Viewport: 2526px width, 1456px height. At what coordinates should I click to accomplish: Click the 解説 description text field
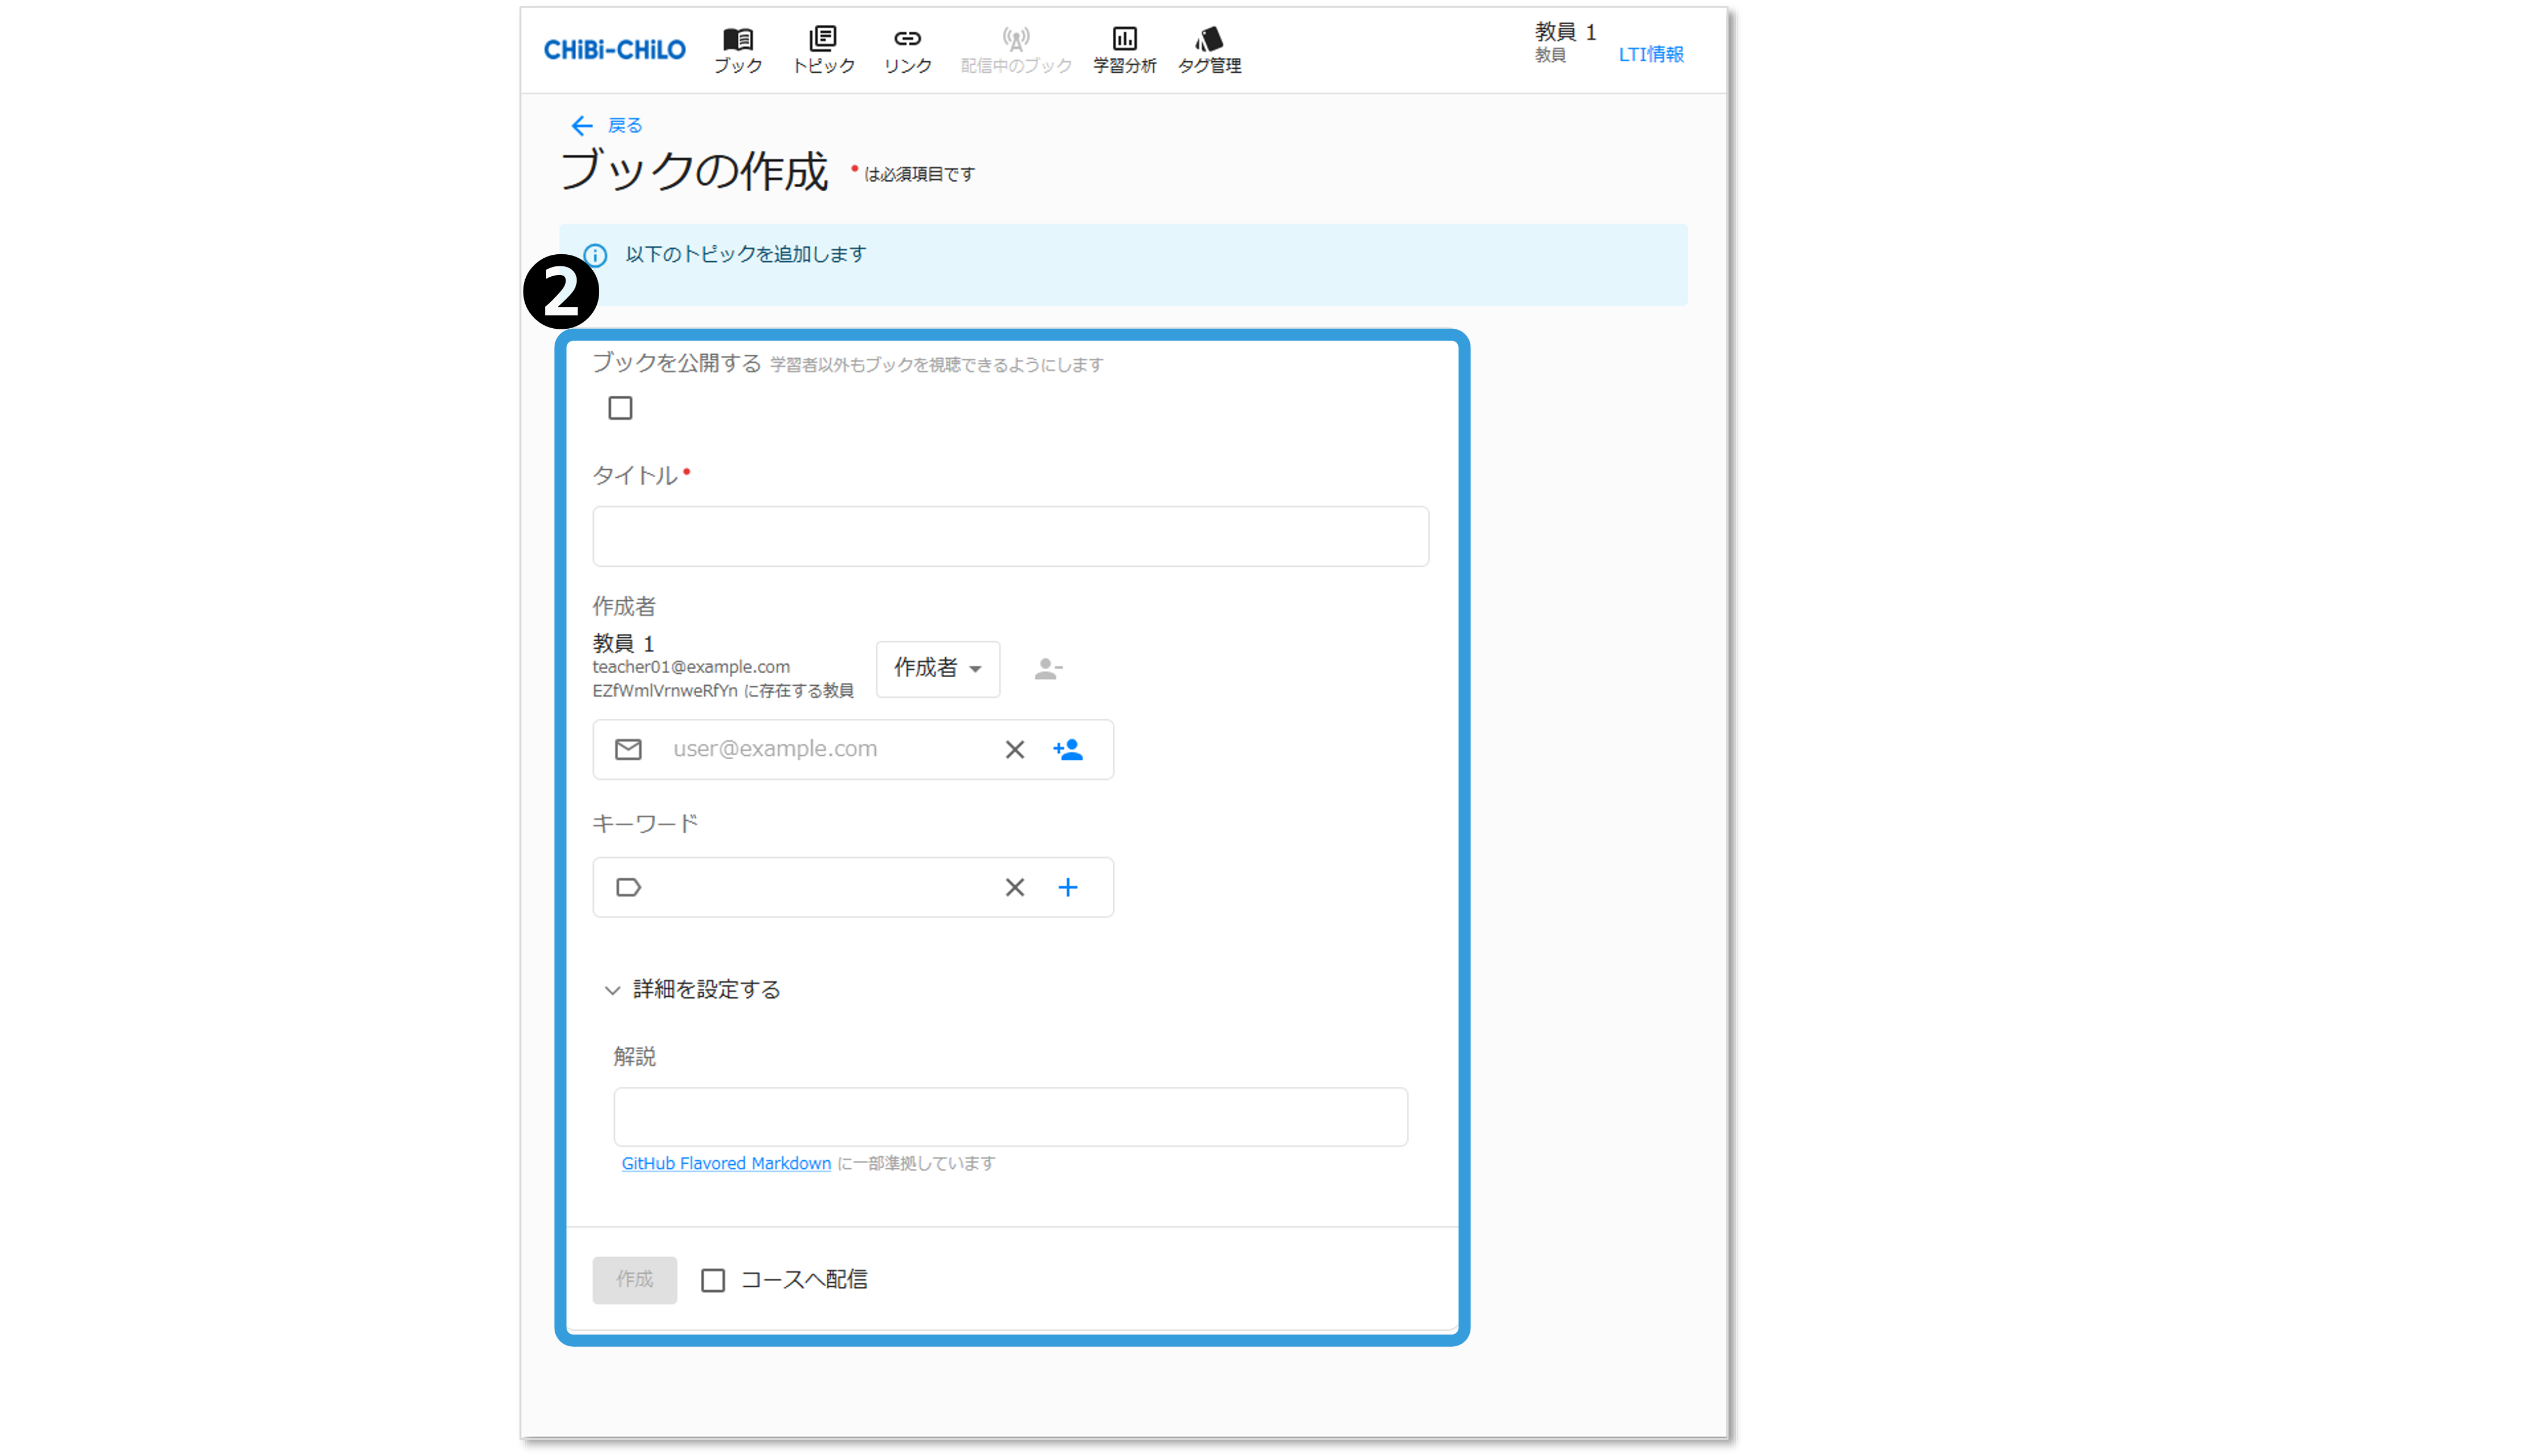pos(1010,1116)
